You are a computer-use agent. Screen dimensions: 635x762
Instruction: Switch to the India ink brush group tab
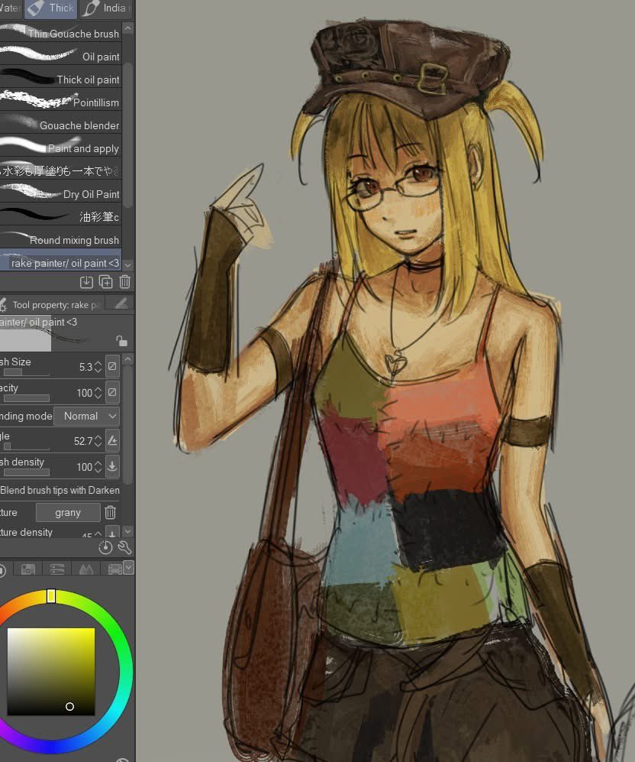[106, 8]
